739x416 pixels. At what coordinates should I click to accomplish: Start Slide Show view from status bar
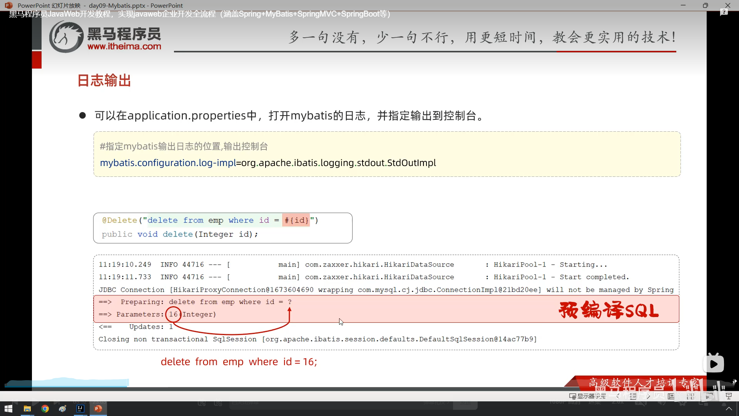tap(729, 396)
